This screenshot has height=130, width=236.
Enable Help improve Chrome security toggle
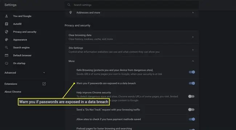point(191,96)
